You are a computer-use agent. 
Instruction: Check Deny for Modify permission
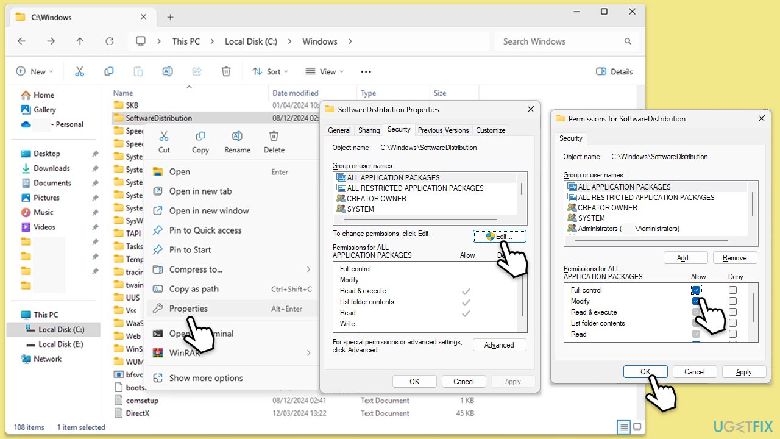point(732,301)
